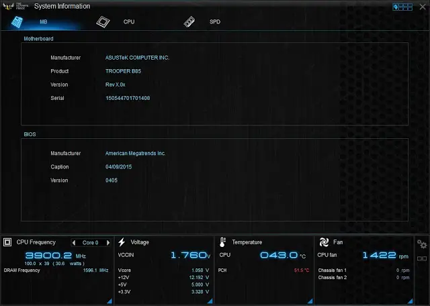The width and height of the screenshot is (430, 306).
Task: Click the CPU fan 1422 rpm value
Action: tap(385, 255)
